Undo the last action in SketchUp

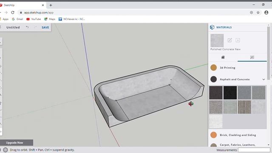point(27,27)
